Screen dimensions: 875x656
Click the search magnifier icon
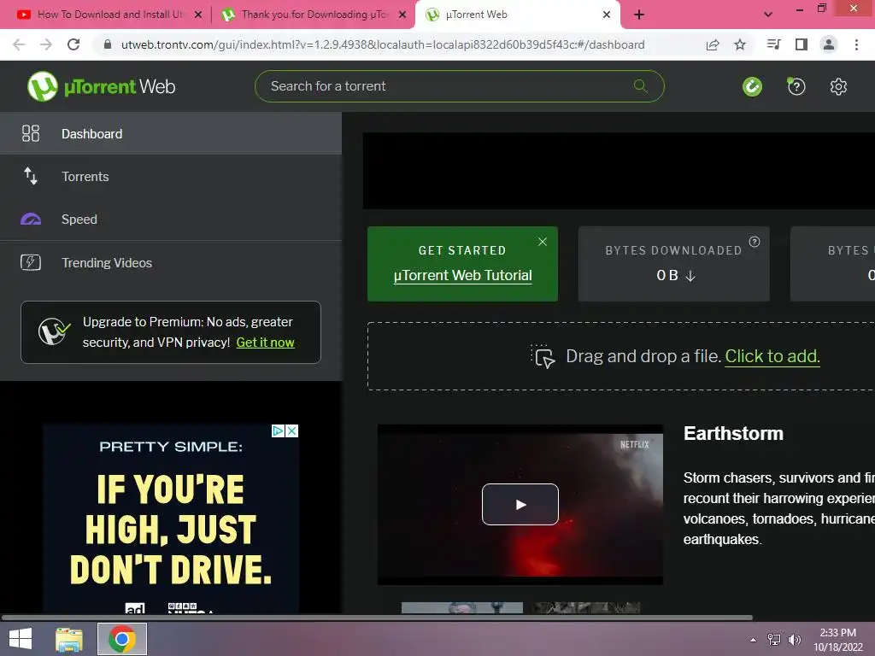pyautogui.click(x=641, y=86)
